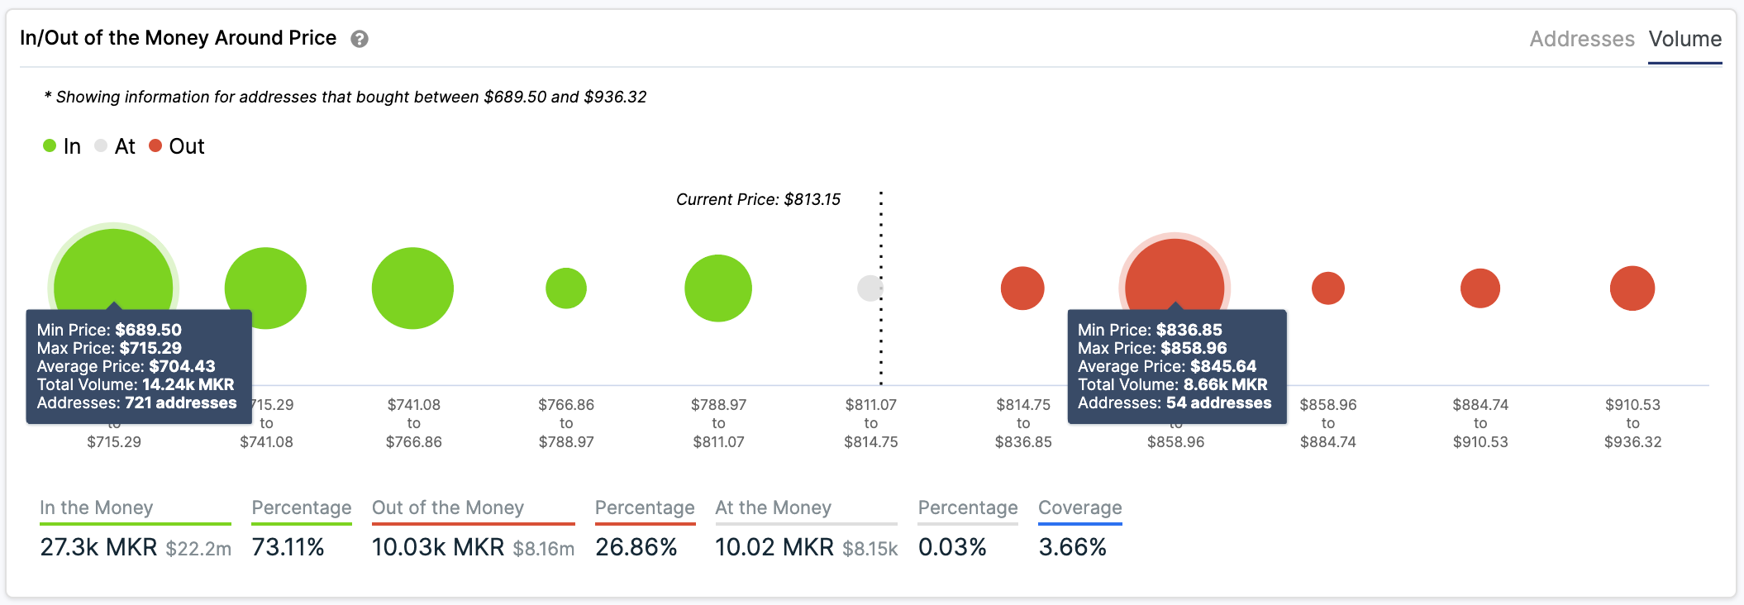Select the Volume tab
Screen dimensions: 1744x605
1684,39
